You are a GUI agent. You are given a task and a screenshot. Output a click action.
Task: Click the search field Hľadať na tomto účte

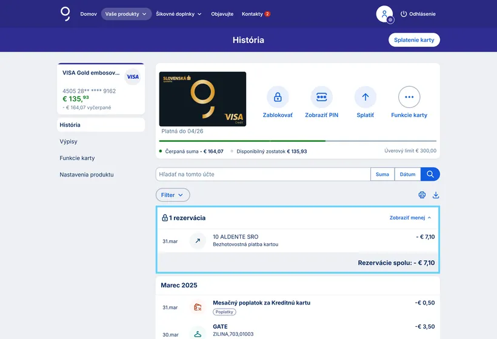coord(262,174)
